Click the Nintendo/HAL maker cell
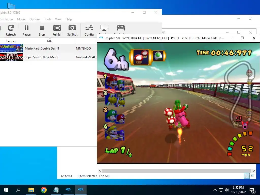 [86, 57]
